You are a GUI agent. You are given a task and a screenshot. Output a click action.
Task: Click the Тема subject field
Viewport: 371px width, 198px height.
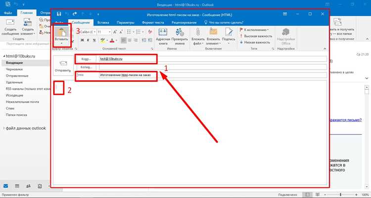213,75
